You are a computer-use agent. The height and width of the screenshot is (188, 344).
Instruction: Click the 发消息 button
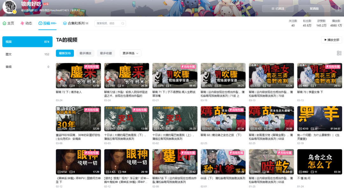point(314,9)
